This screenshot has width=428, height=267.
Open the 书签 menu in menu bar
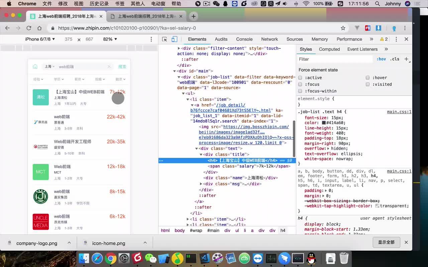[x=120, y=4]
